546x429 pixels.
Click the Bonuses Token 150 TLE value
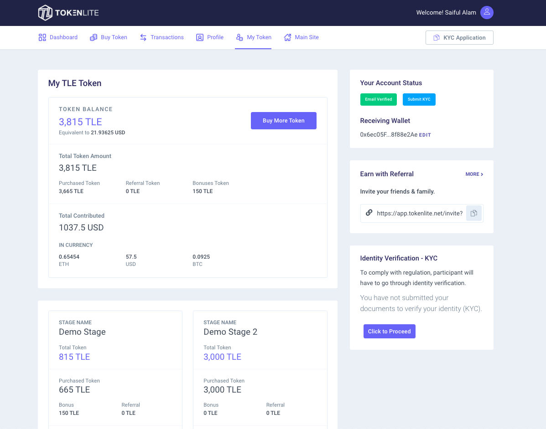pyautogui.click(x=203, y=191)
